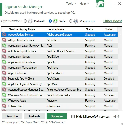Click the AppIDSvc service name cell
This screenshot has width=123, height=125.
tap(53, 57)
